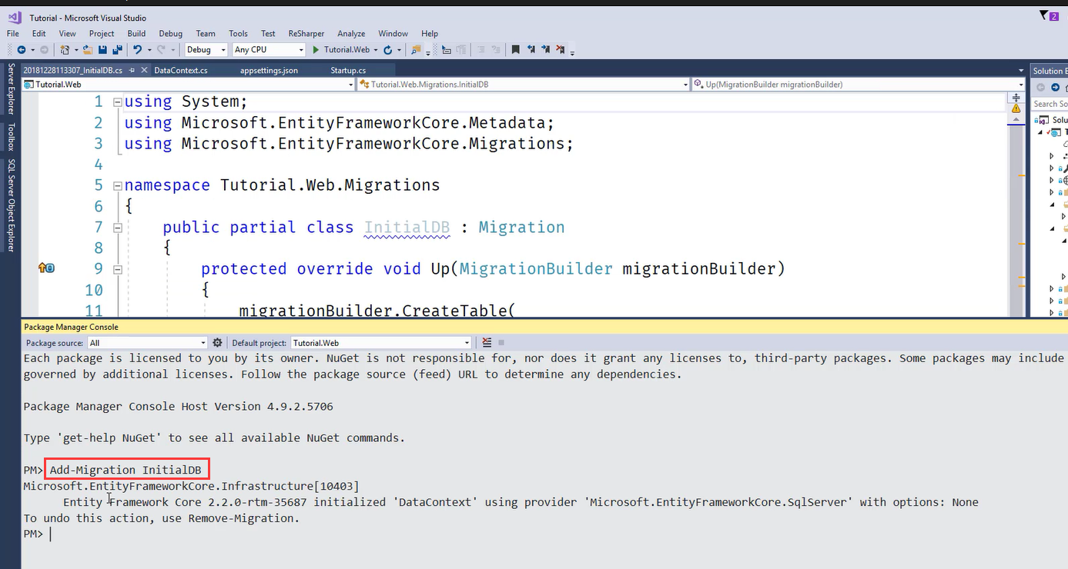Go to the next bookmark icon
Screen dimensions: 1068x569
(x=545, y=49)
